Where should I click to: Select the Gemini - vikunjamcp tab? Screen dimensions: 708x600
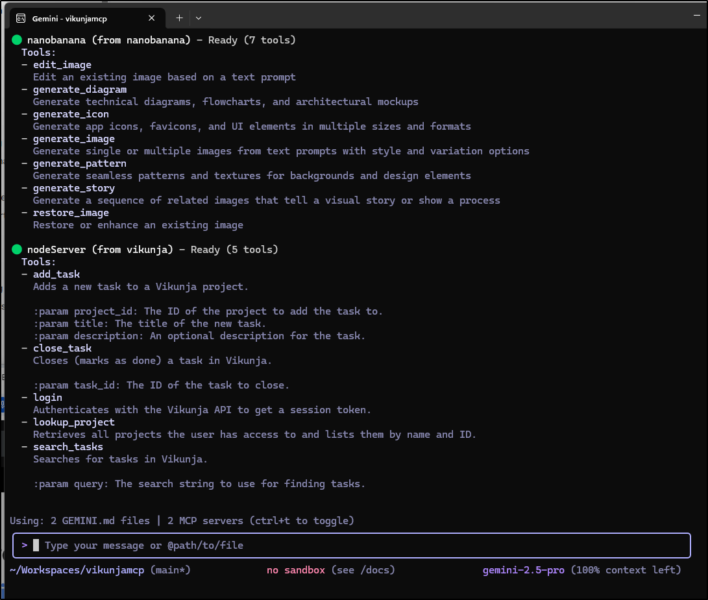78,18
